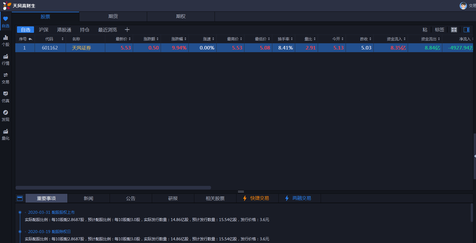Viewport: 476px width, 243px height.
Task: Open the 量化 sidebar icon
Action: pos(6,131)
